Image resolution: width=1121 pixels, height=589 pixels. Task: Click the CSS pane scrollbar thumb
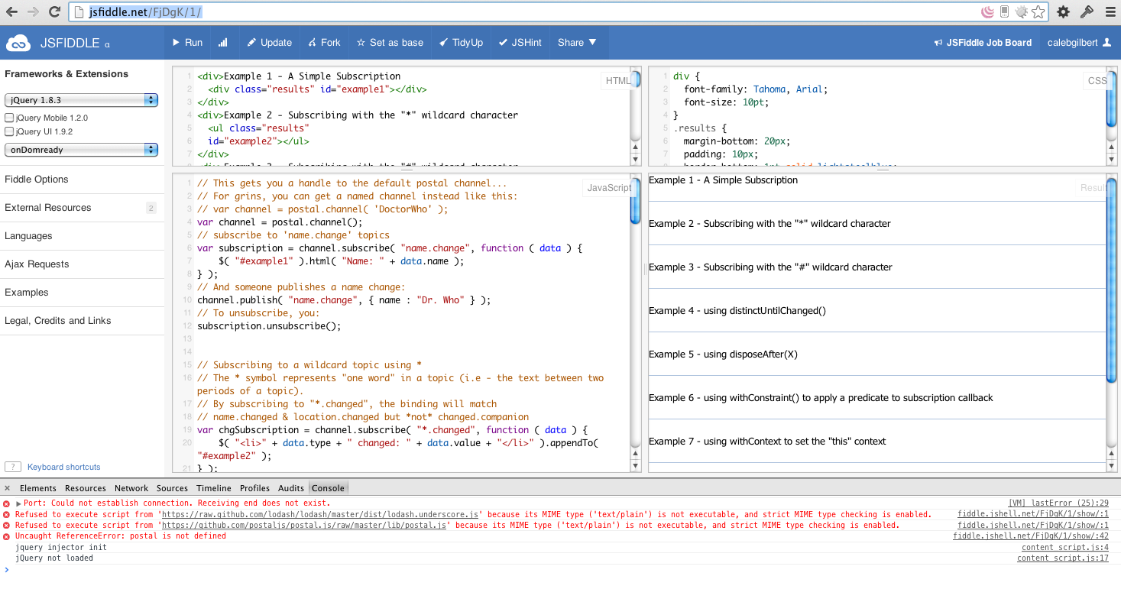[x=1112, y=99]
